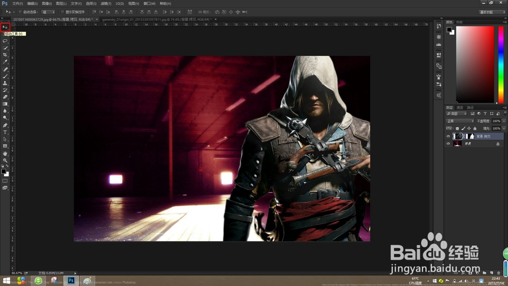Toggle lock image pixels brush icon
508x286 pixels.
(x=463, y=129)
